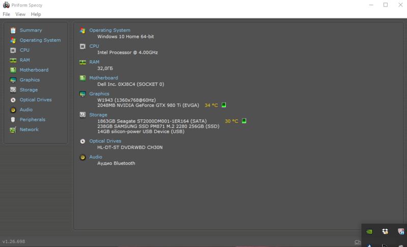Open Peripherals section in the sidebar
The height and width of the screenshot is (247, 407).
pyautogui.click(x=33, y=119)
